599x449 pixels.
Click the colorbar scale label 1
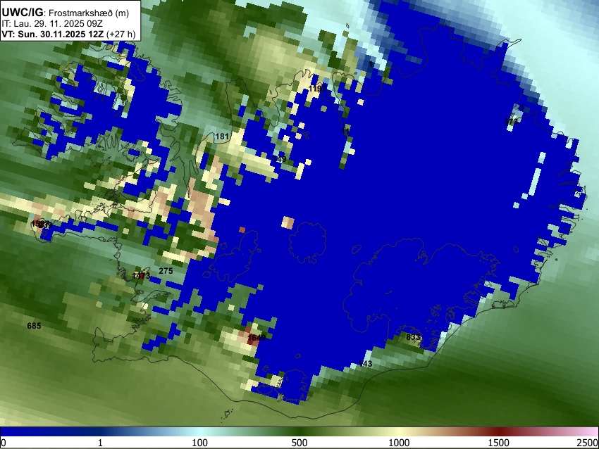(100, 443)
